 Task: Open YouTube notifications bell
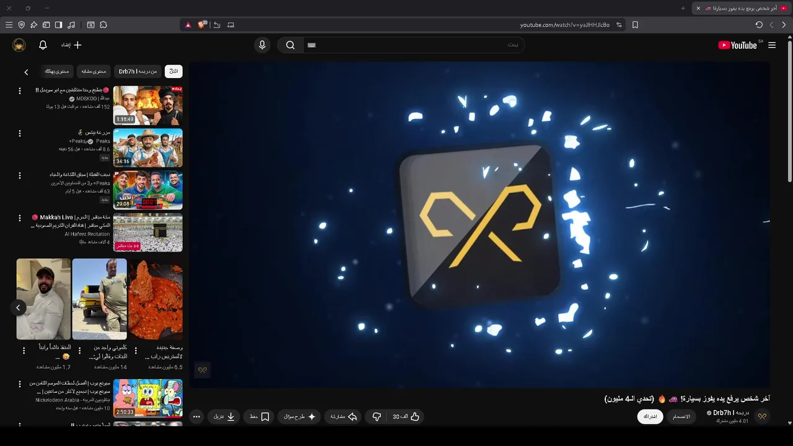pyautogui.click(x=43, y=45)
